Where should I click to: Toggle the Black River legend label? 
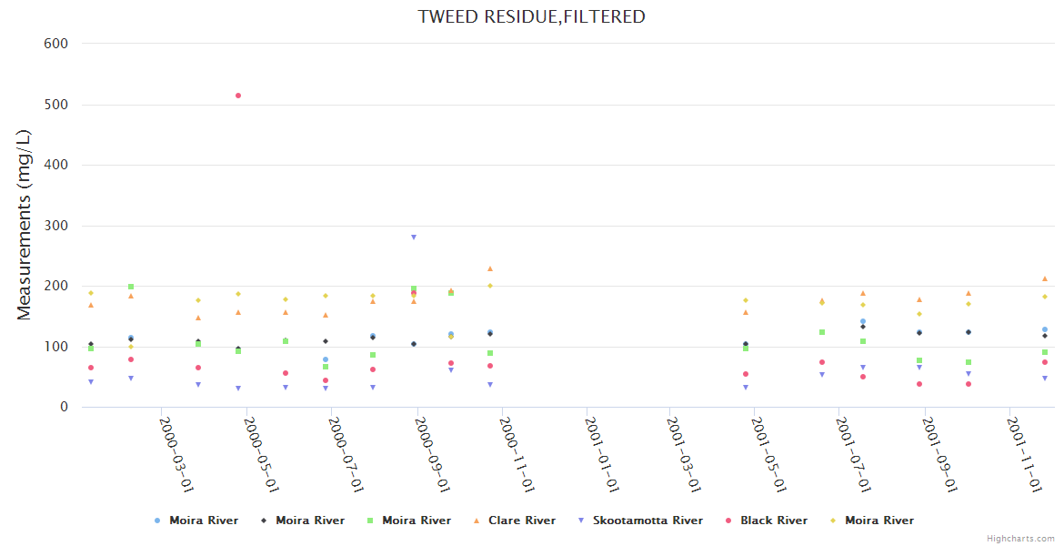point(773,521)
